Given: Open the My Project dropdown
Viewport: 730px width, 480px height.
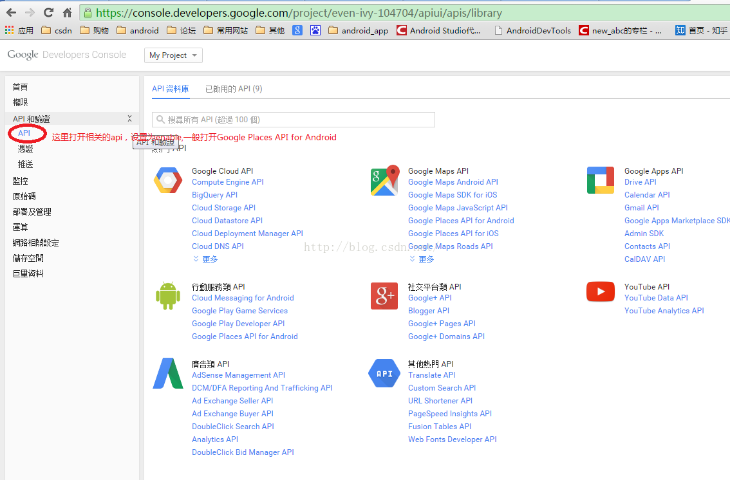Looking at the screenshot, I should (173, 55).
